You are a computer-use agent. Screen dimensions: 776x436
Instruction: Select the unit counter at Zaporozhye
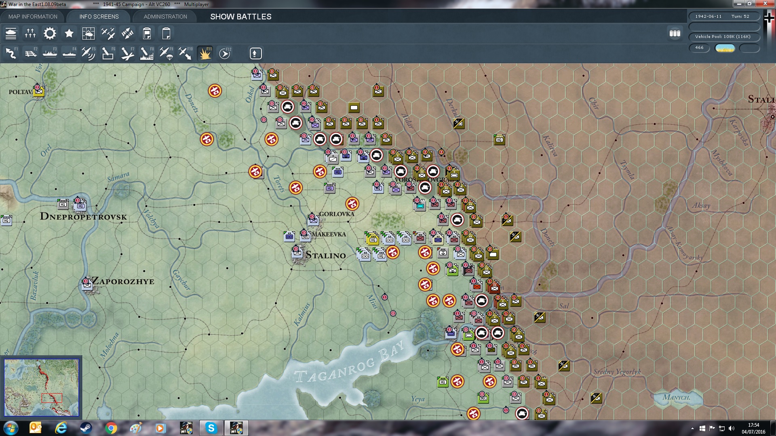point(87,284)
